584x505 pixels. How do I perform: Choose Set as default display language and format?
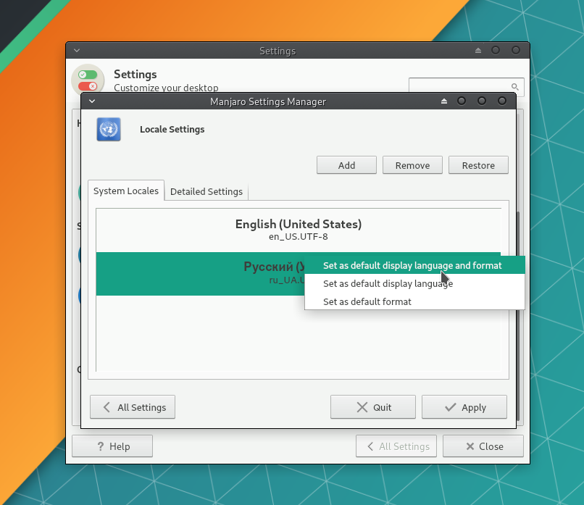(x=415, y=265)
